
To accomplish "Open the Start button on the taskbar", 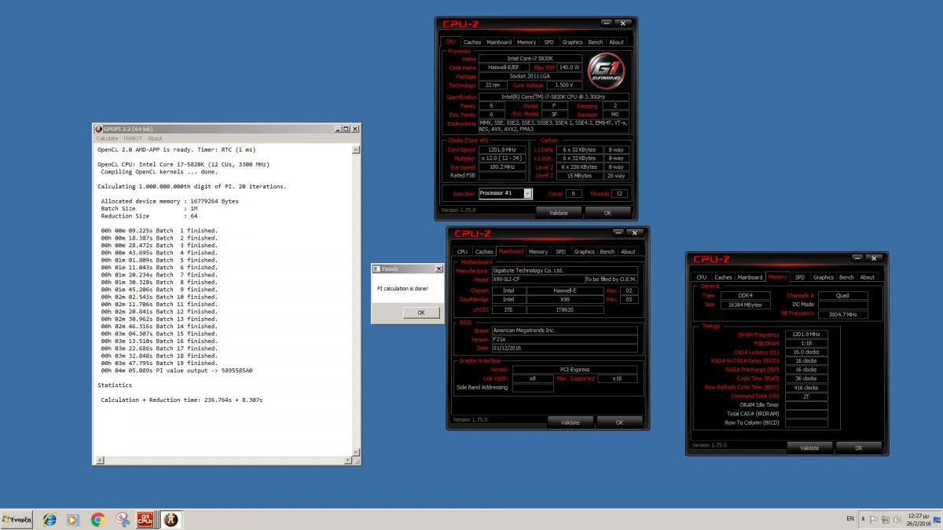I will [17, 519].
